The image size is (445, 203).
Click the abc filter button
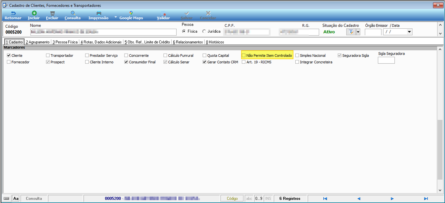click(249, 198)
